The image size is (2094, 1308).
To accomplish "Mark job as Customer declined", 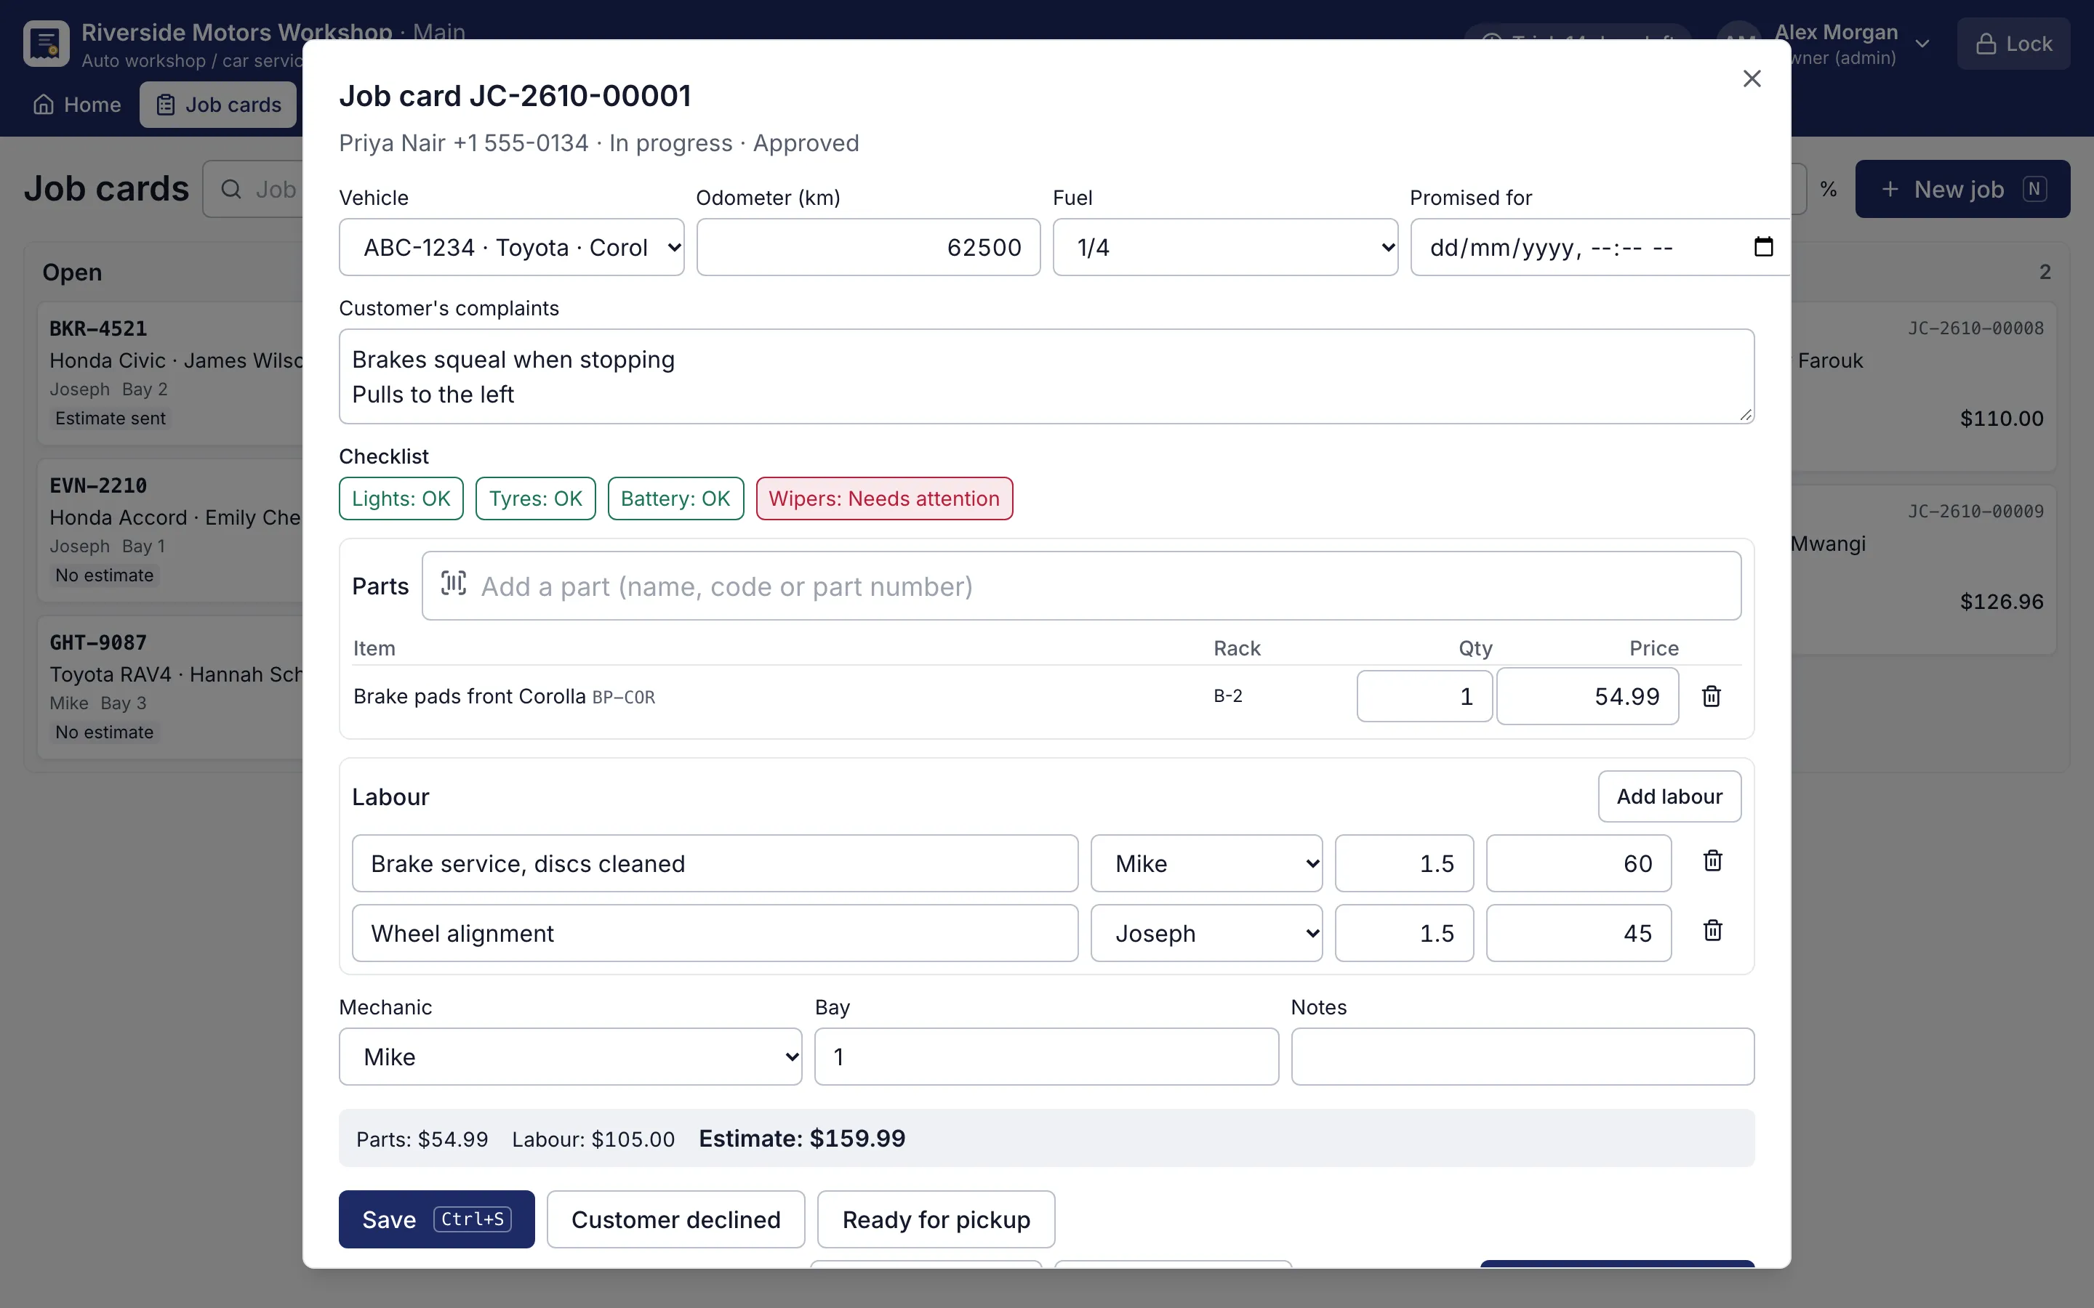I will coord(675,1219).
